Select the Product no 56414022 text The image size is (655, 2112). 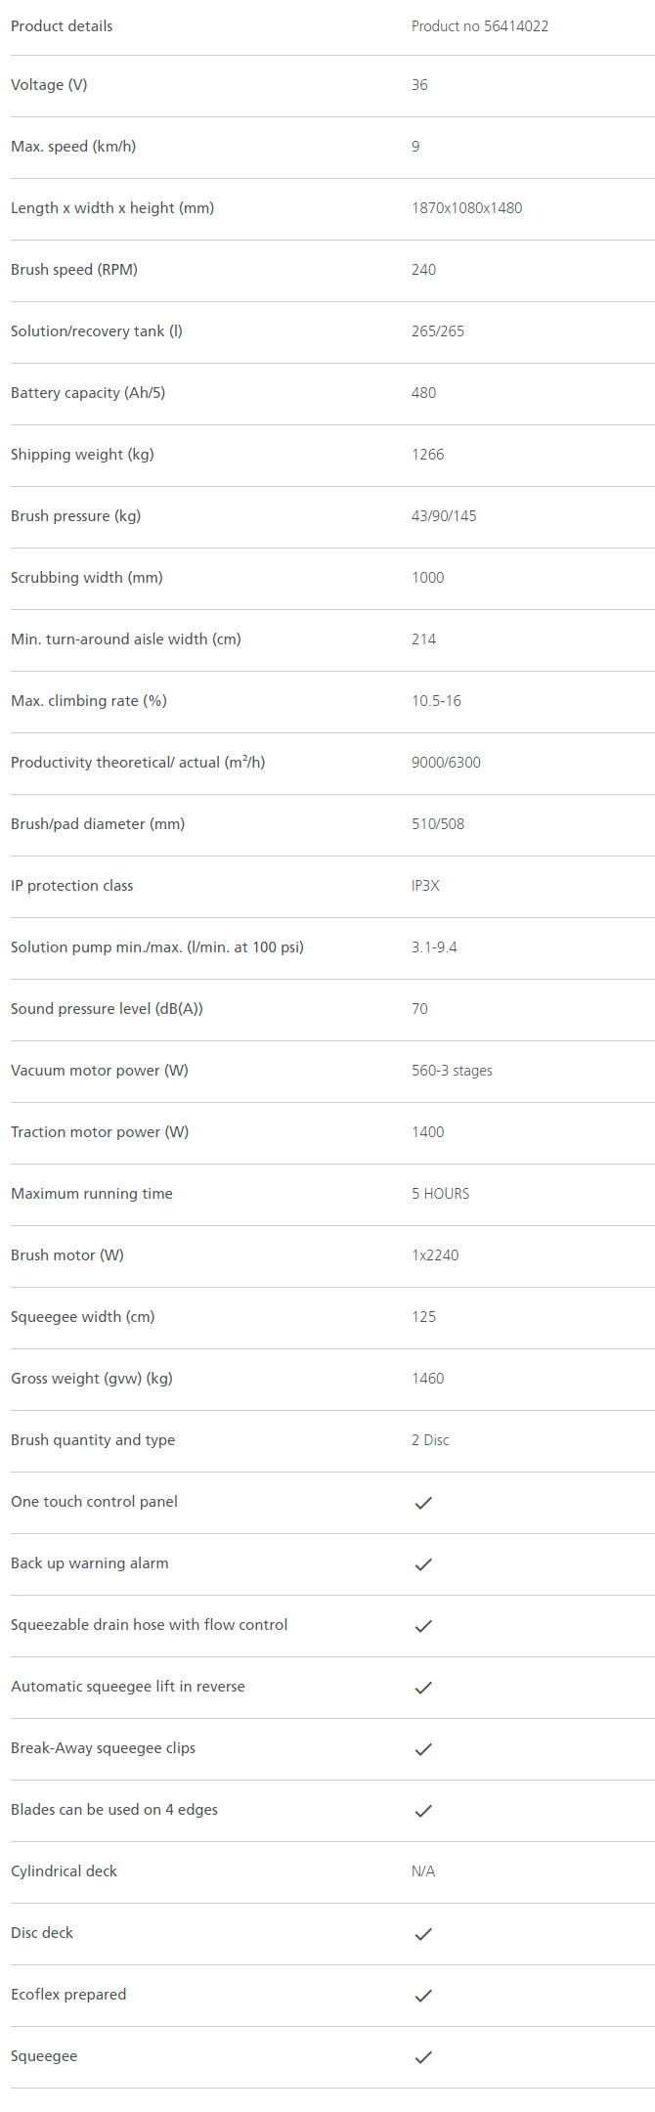tap(480, 26)
